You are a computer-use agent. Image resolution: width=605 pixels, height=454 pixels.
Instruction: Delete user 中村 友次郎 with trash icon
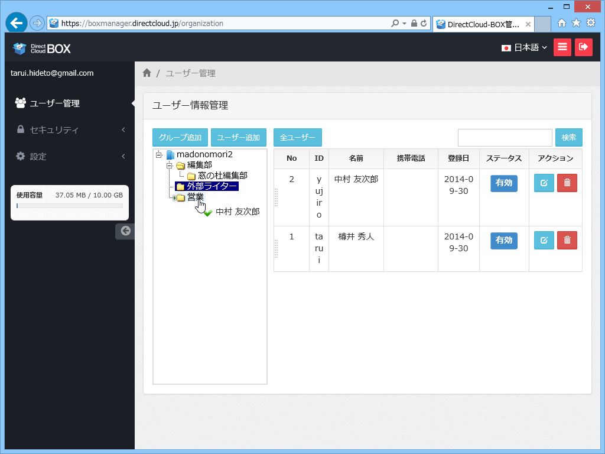click(567, 183)
